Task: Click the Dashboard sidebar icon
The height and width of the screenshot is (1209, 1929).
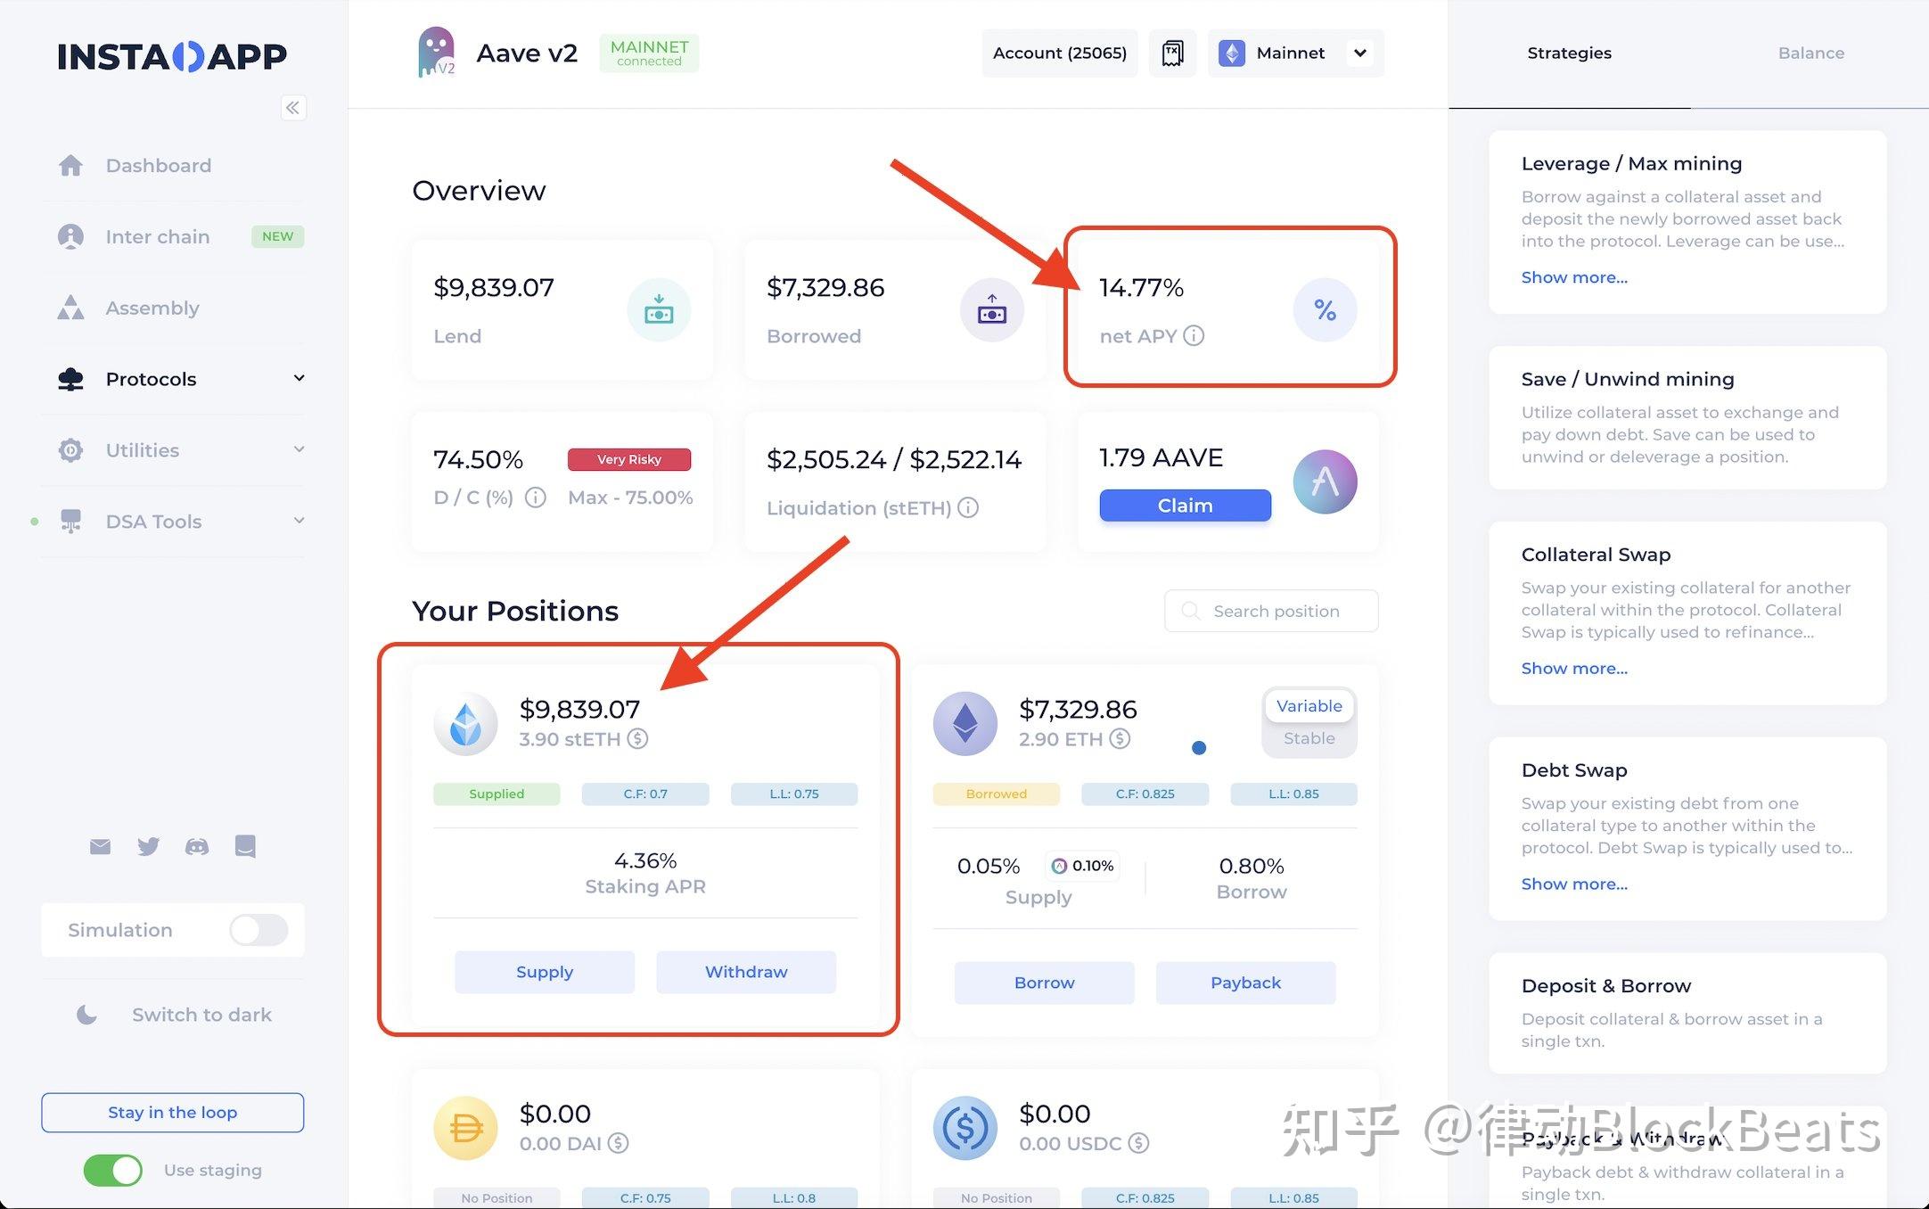Action: point(71,164)
